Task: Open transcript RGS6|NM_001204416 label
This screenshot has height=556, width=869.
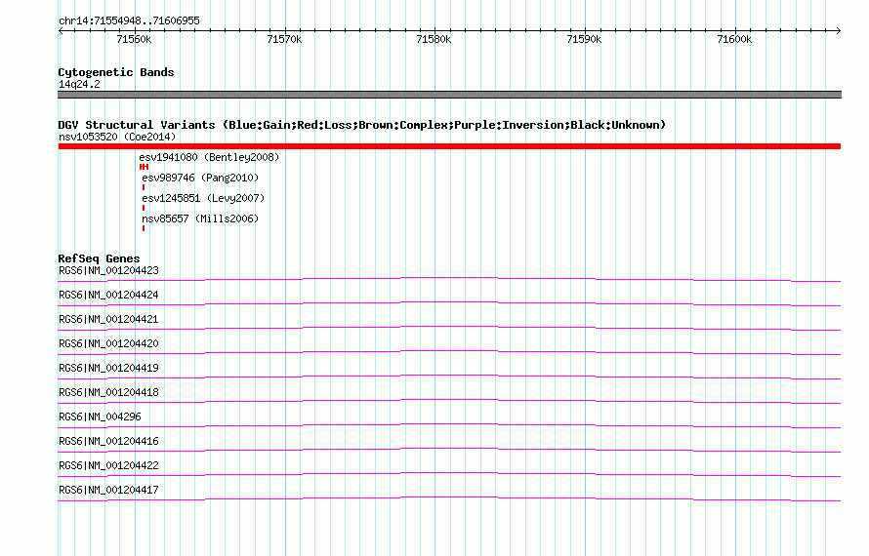Action: click(108, 441)
